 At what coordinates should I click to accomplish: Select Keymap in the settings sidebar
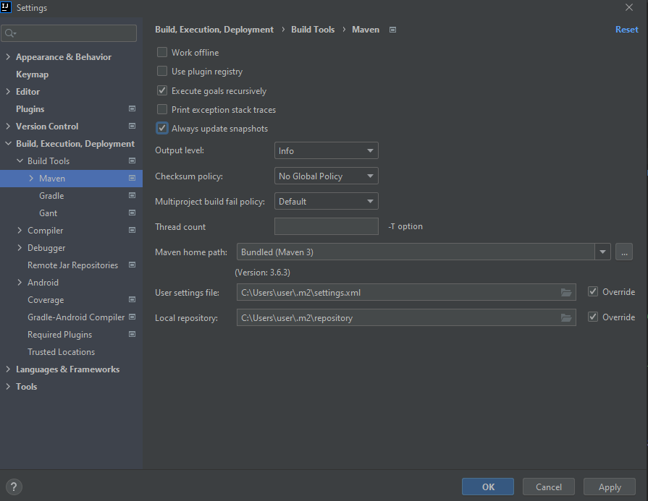click(x=32, y=74)
